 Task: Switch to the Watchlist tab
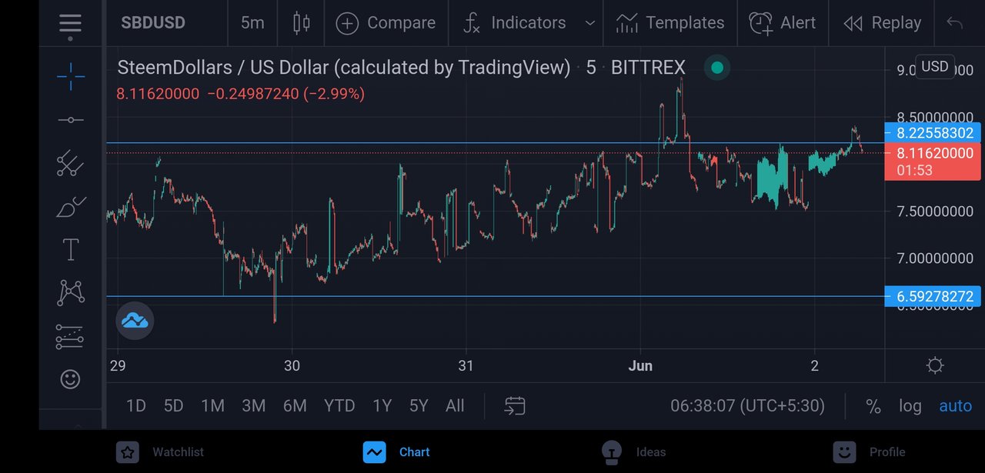160,452
